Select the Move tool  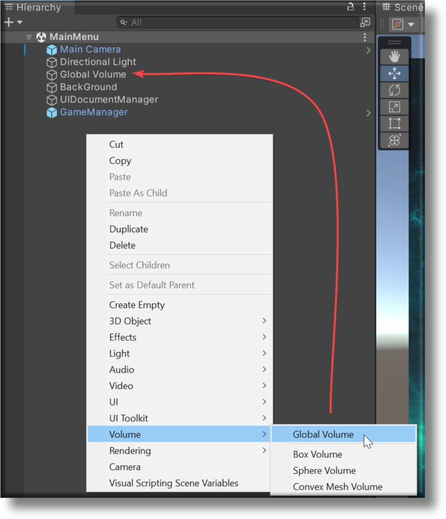[394, 73]
